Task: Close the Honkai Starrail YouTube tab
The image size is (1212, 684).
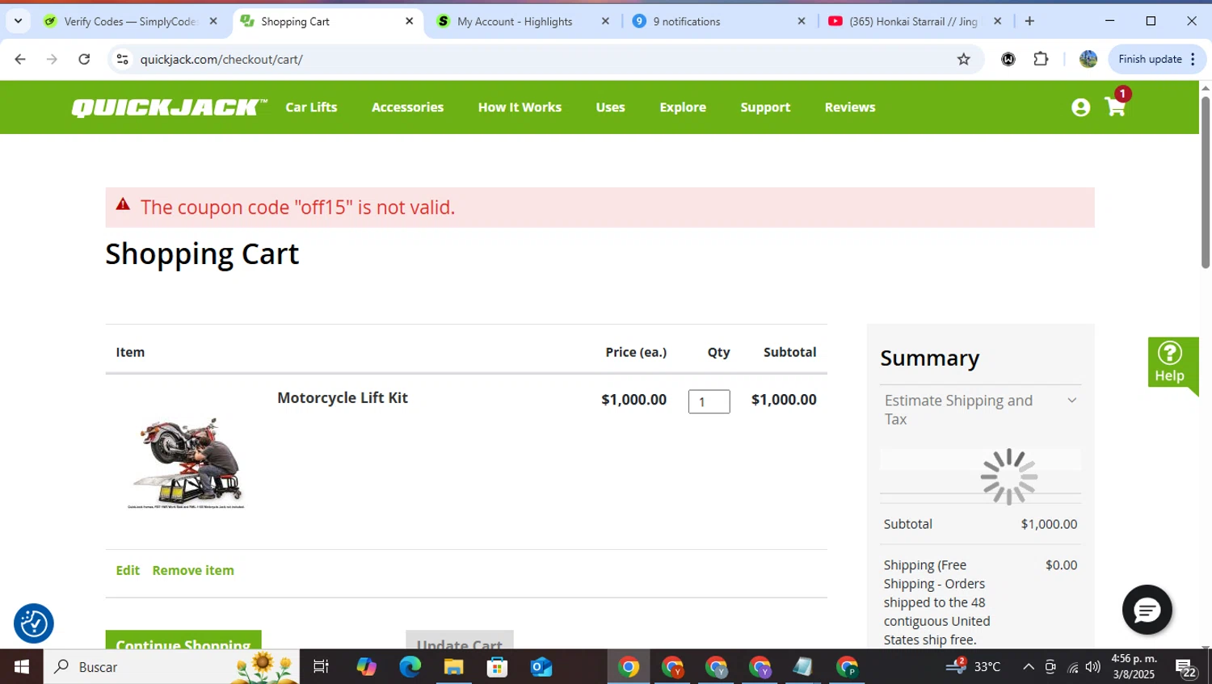Action: (997, 21)
